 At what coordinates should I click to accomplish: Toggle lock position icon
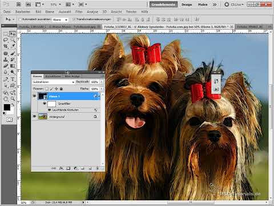pyautogui.click(x=57, y=89)
